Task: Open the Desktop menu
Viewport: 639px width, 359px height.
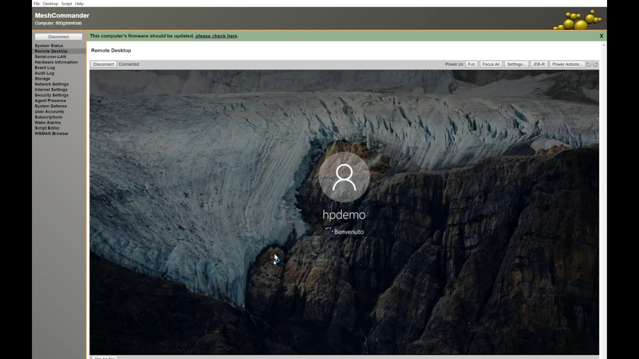Action: click(50, 3)
